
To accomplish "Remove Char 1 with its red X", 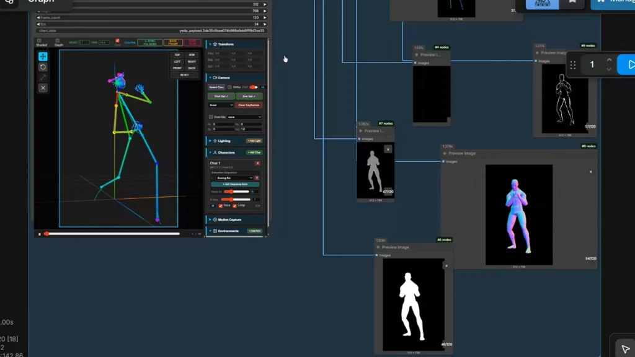I will 257,163.
